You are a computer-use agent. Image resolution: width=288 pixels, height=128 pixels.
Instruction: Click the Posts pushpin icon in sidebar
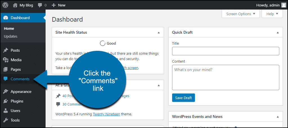pyautogui.click(x=6, y=50)
